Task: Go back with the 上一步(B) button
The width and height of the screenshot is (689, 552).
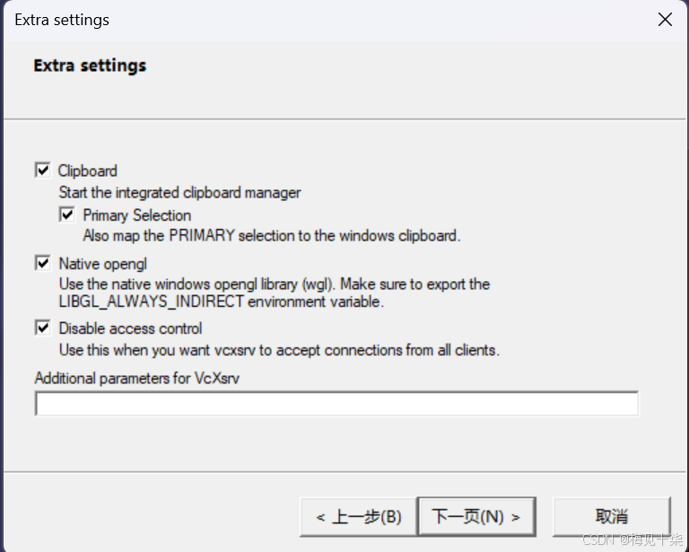Action: (x=358, y=517)
